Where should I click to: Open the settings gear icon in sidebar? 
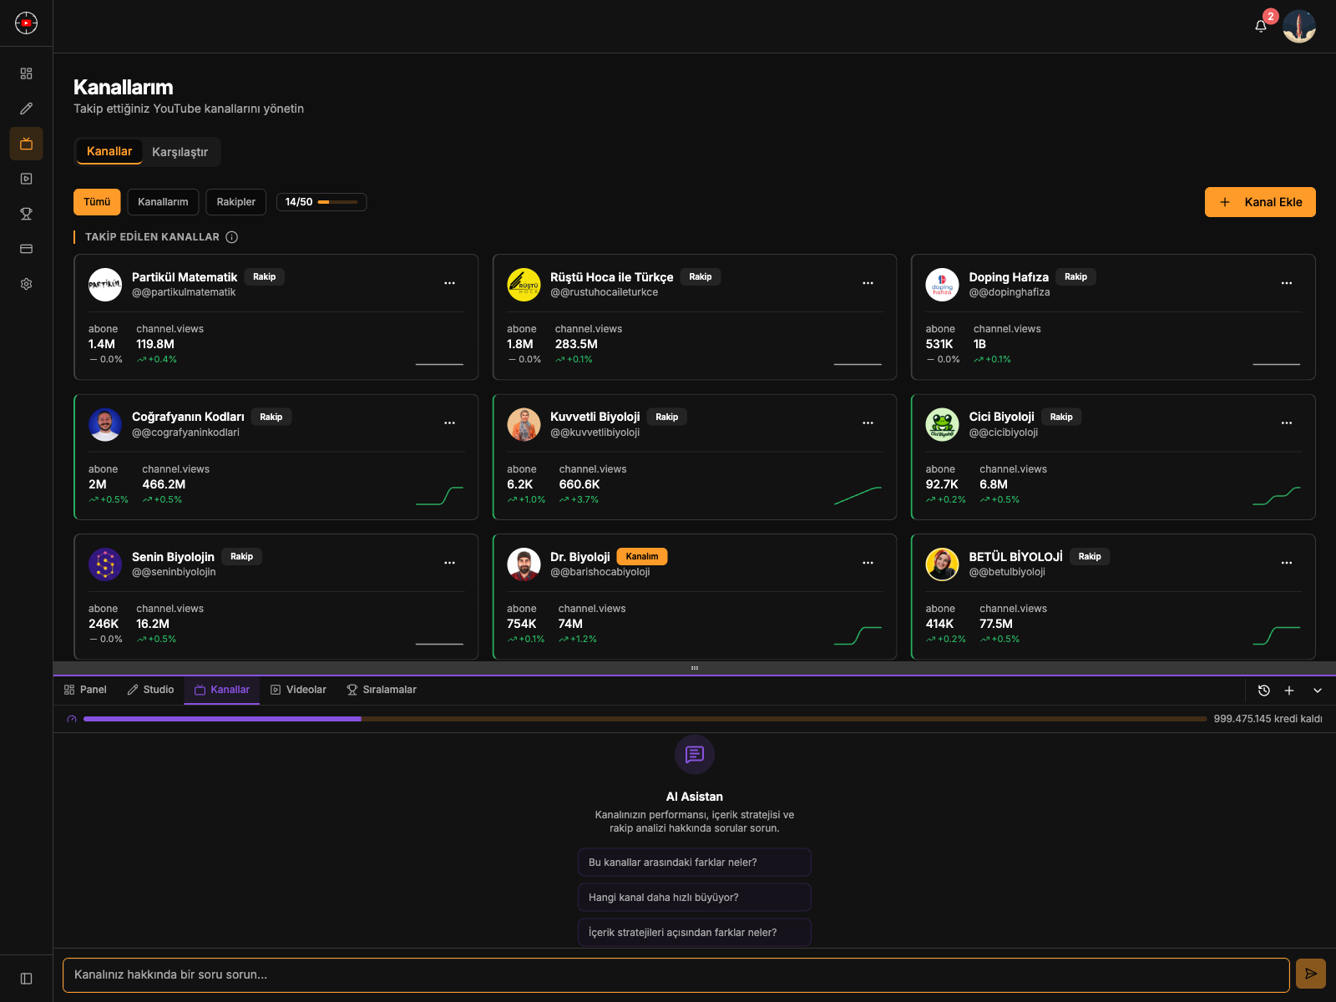tap(26, 284)
